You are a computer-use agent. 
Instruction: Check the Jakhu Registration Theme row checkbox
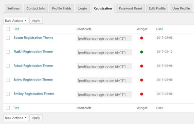pos(8,80)
